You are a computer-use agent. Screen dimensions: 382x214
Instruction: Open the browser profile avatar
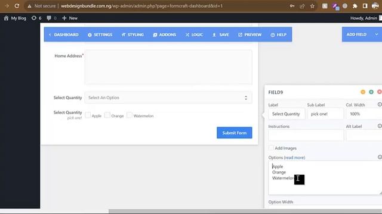[375, 6]
